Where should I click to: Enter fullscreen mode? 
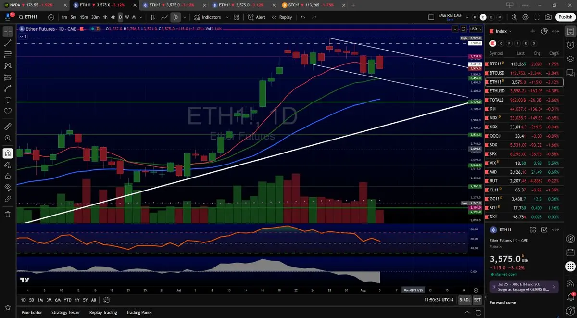click(537, 17)
